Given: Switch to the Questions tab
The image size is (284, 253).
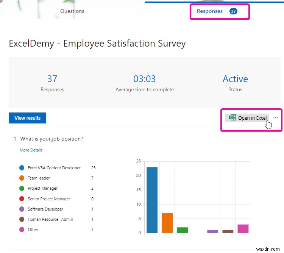Looking at the screenshot, I should (72, 11).
